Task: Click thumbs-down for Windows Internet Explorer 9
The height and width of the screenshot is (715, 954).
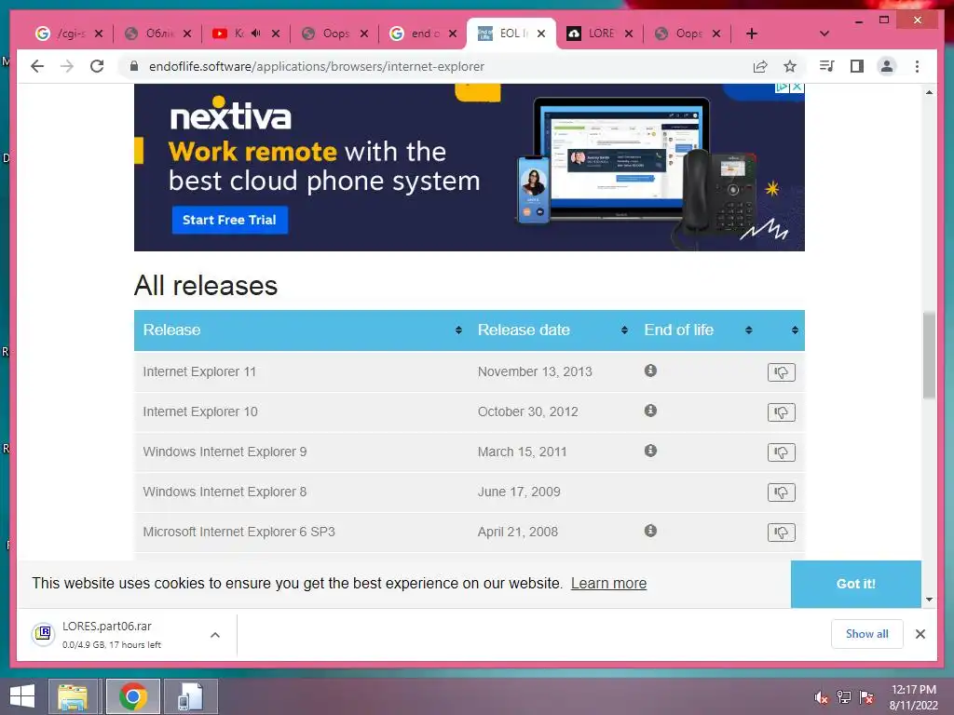Action: [782, 452]
